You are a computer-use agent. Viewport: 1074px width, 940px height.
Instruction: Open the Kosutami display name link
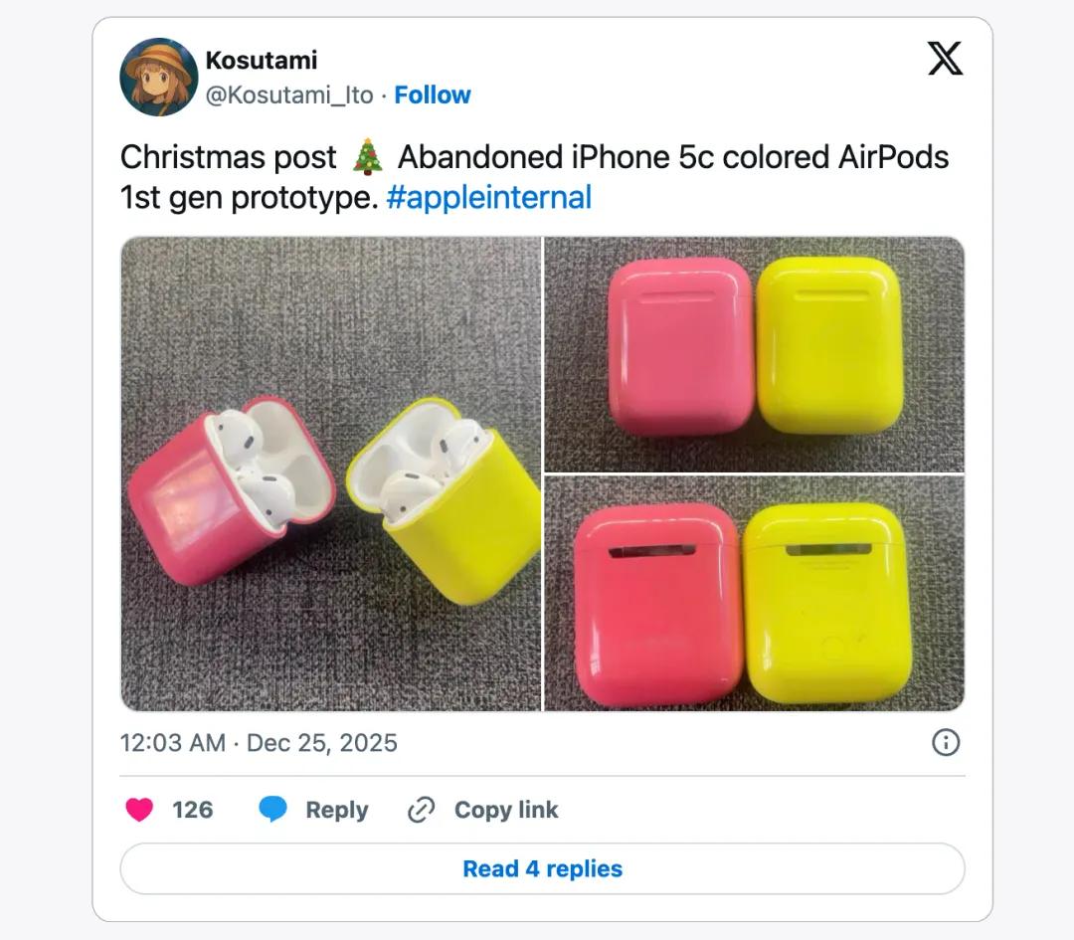261,60
